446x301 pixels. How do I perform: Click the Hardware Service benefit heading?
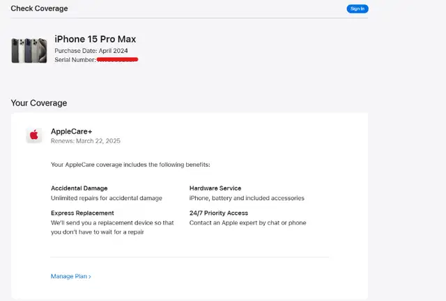tap(215, 188)
